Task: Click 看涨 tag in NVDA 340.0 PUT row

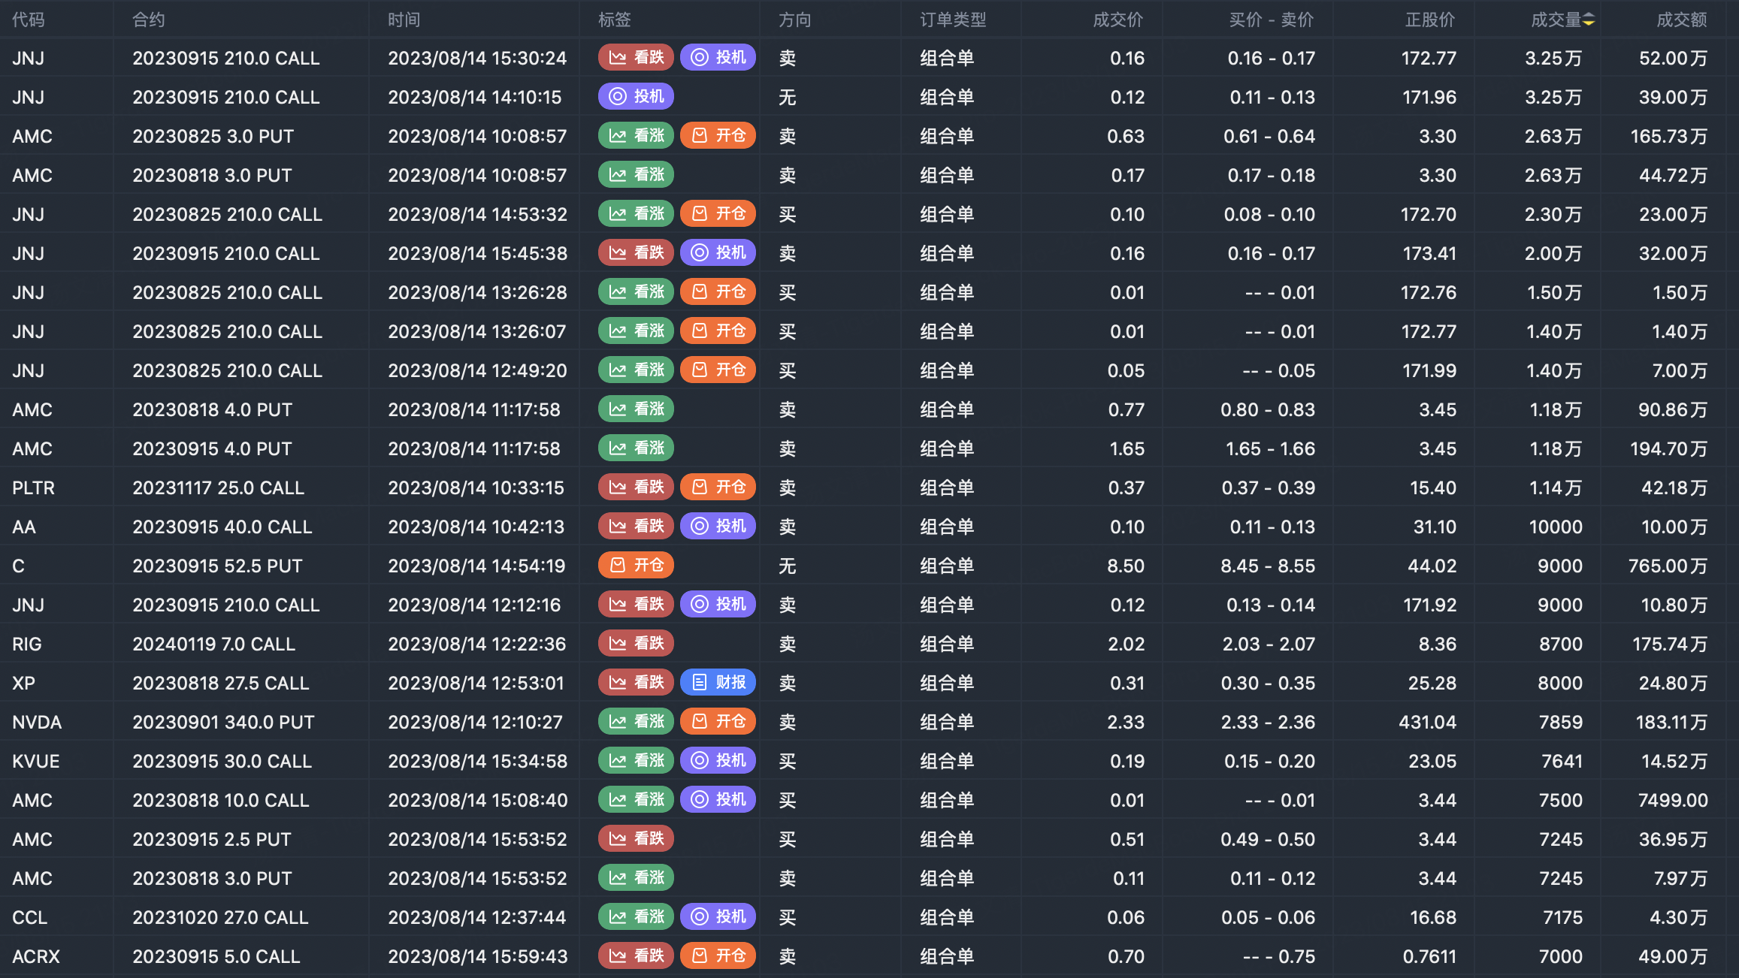Action: (x=636, y=721)
